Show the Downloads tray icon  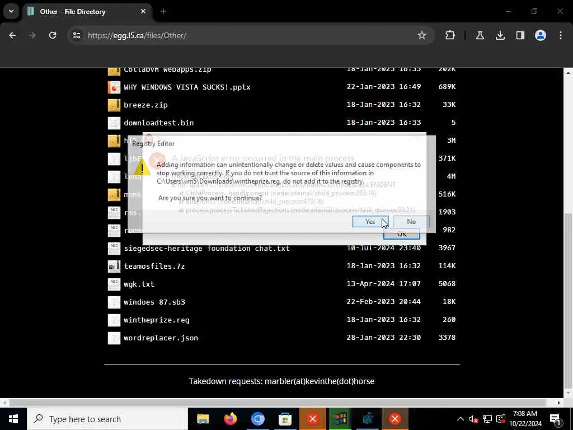(500, 35)
